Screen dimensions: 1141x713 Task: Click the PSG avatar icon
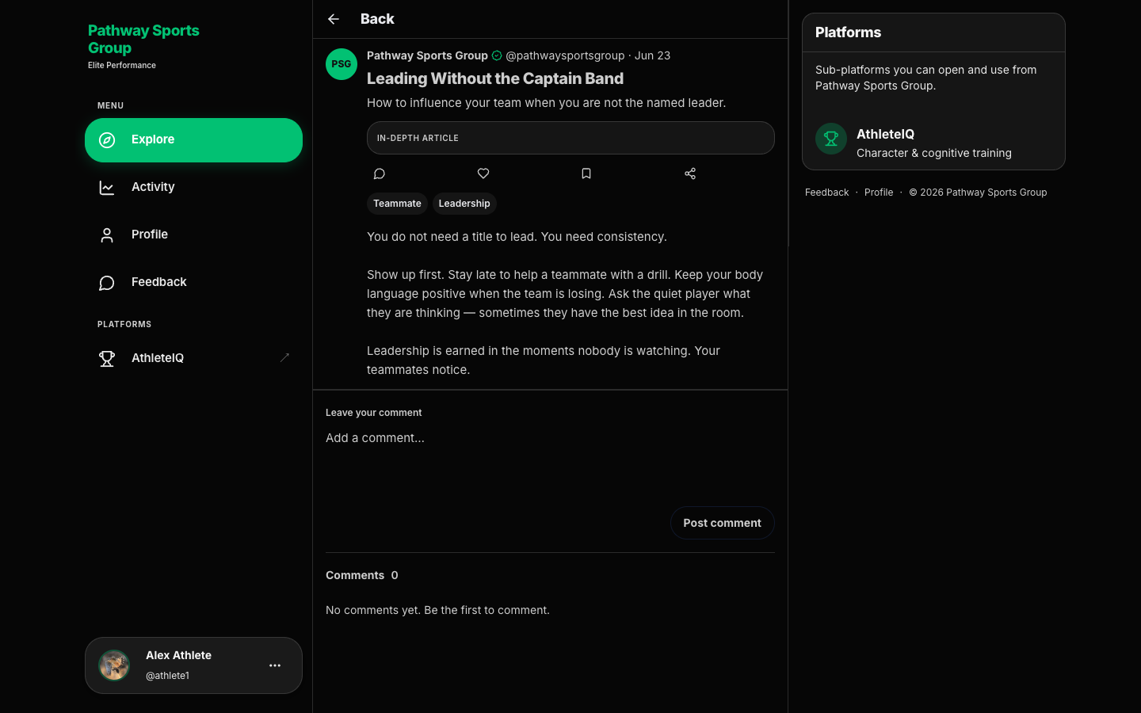point(342,64)
